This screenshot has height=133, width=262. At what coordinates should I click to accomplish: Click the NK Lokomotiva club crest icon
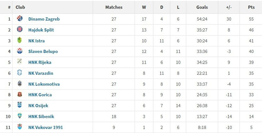click(x=20, y=84)
